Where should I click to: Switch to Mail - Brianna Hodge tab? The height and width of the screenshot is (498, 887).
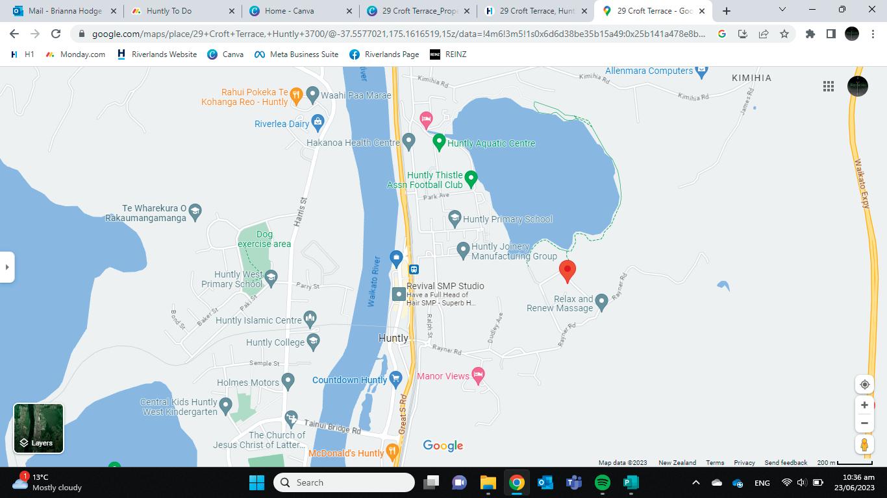(x=64, y=11)
